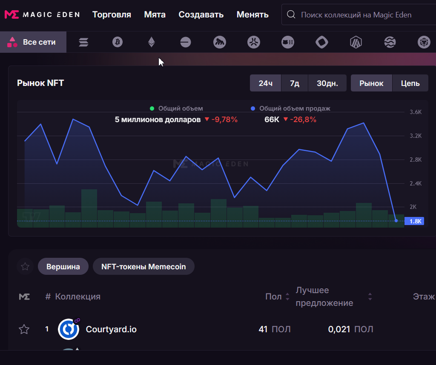Click the magnifier icon in the search bar

pyautogui.click(x=291, y=14)
